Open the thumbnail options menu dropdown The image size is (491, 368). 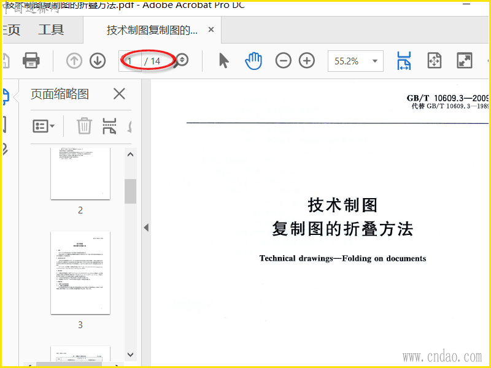[x=44, y=126]
